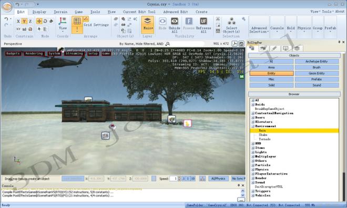Select the Tornado tree item
The image size is (347, 208).
[264, 139]
